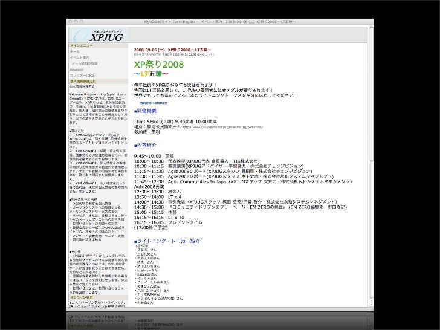Click the 11:30~11:45 Agile2008レポート line
This screenshot has width=440, height=330.
pyautogui.click(x=234, y=176)
